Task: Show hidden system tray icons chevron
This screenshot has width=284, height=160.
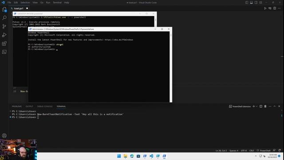Action: [256, 156]
